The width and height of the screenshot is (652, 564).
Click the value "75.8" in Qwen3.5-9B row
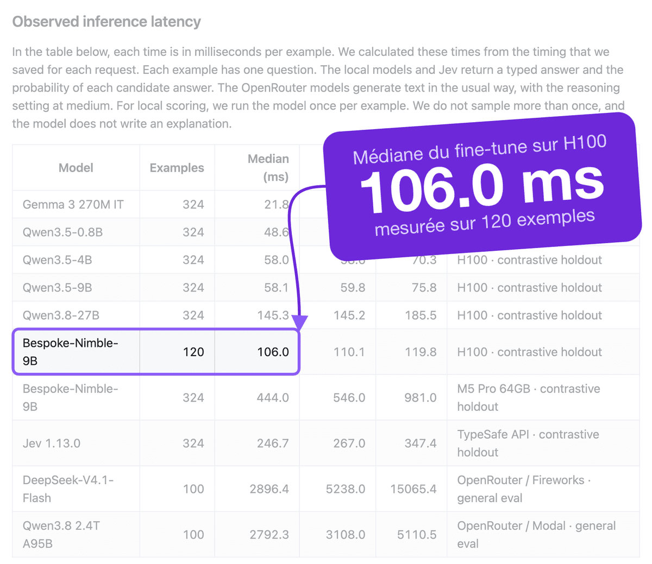(x=424, y=288)
